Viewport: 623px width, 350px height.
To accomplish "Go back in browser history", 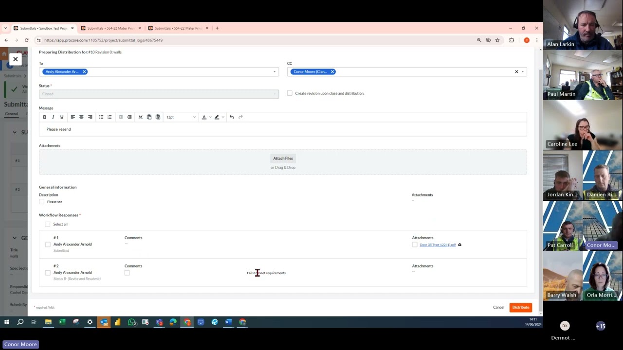I will click(6, 40).
